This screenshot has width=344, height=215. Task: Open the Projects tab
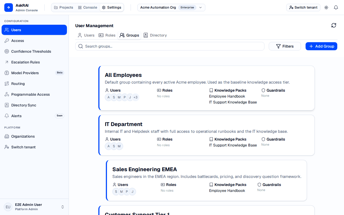[64, 8]
